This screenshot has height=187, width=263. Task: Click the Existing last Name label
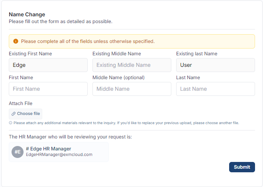pos(196,54)
